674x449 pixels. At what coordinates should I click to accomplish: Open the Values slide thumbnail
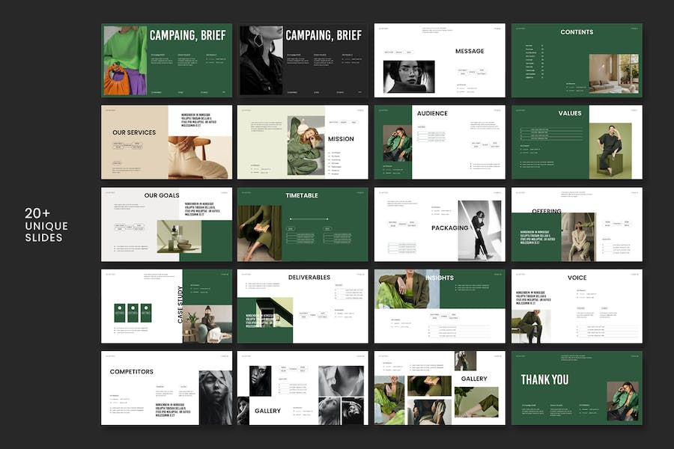576,142
